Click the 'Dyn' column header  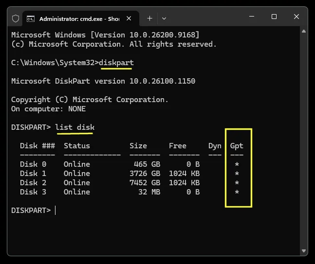click(215, 146)
